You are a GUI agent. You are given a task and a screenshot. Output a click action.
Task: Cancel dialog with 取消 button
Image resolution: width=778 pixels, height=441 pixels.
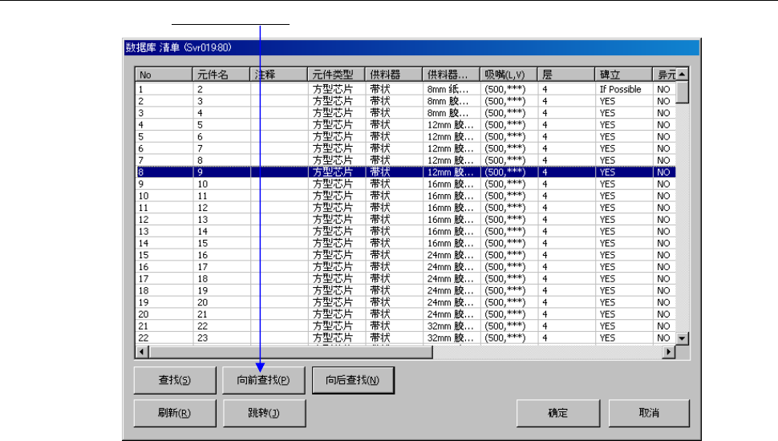point(649,413)
